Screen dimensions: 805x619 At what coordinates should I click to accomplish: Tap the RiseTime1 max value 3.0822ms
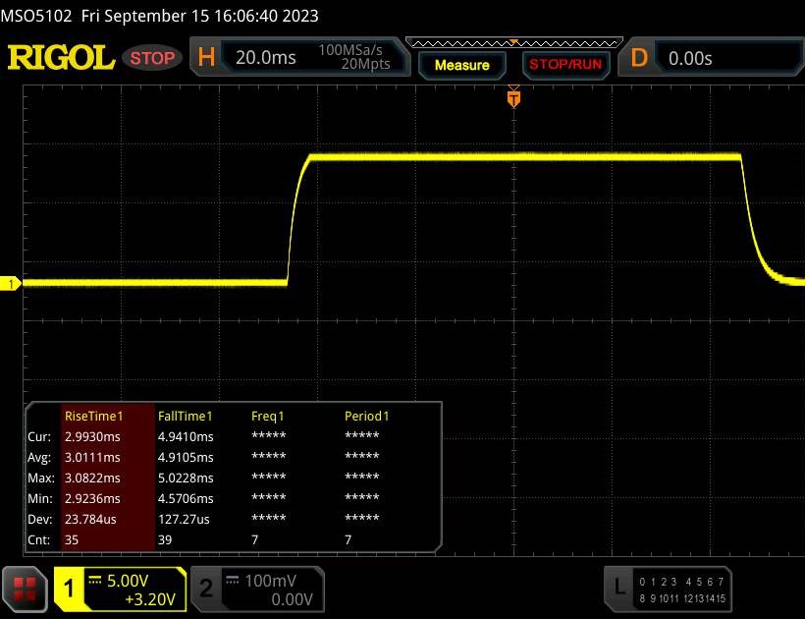[x=92, y=478]
